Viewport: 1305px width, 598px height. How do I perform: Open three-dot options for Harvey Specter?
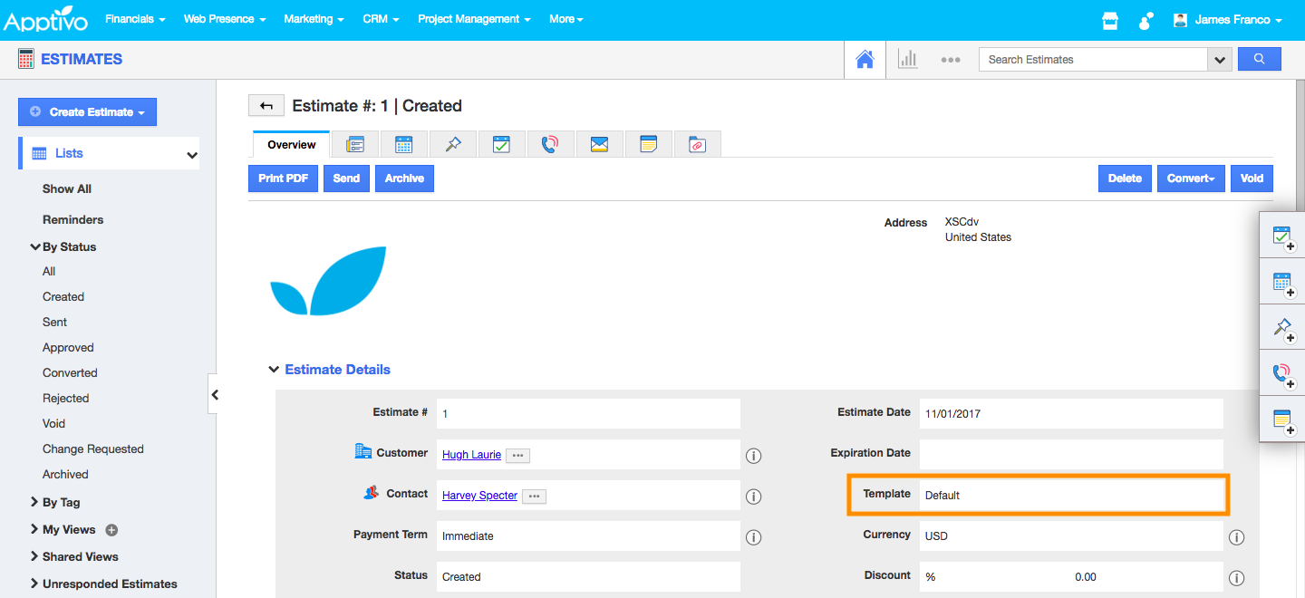[x=534, y=497]
